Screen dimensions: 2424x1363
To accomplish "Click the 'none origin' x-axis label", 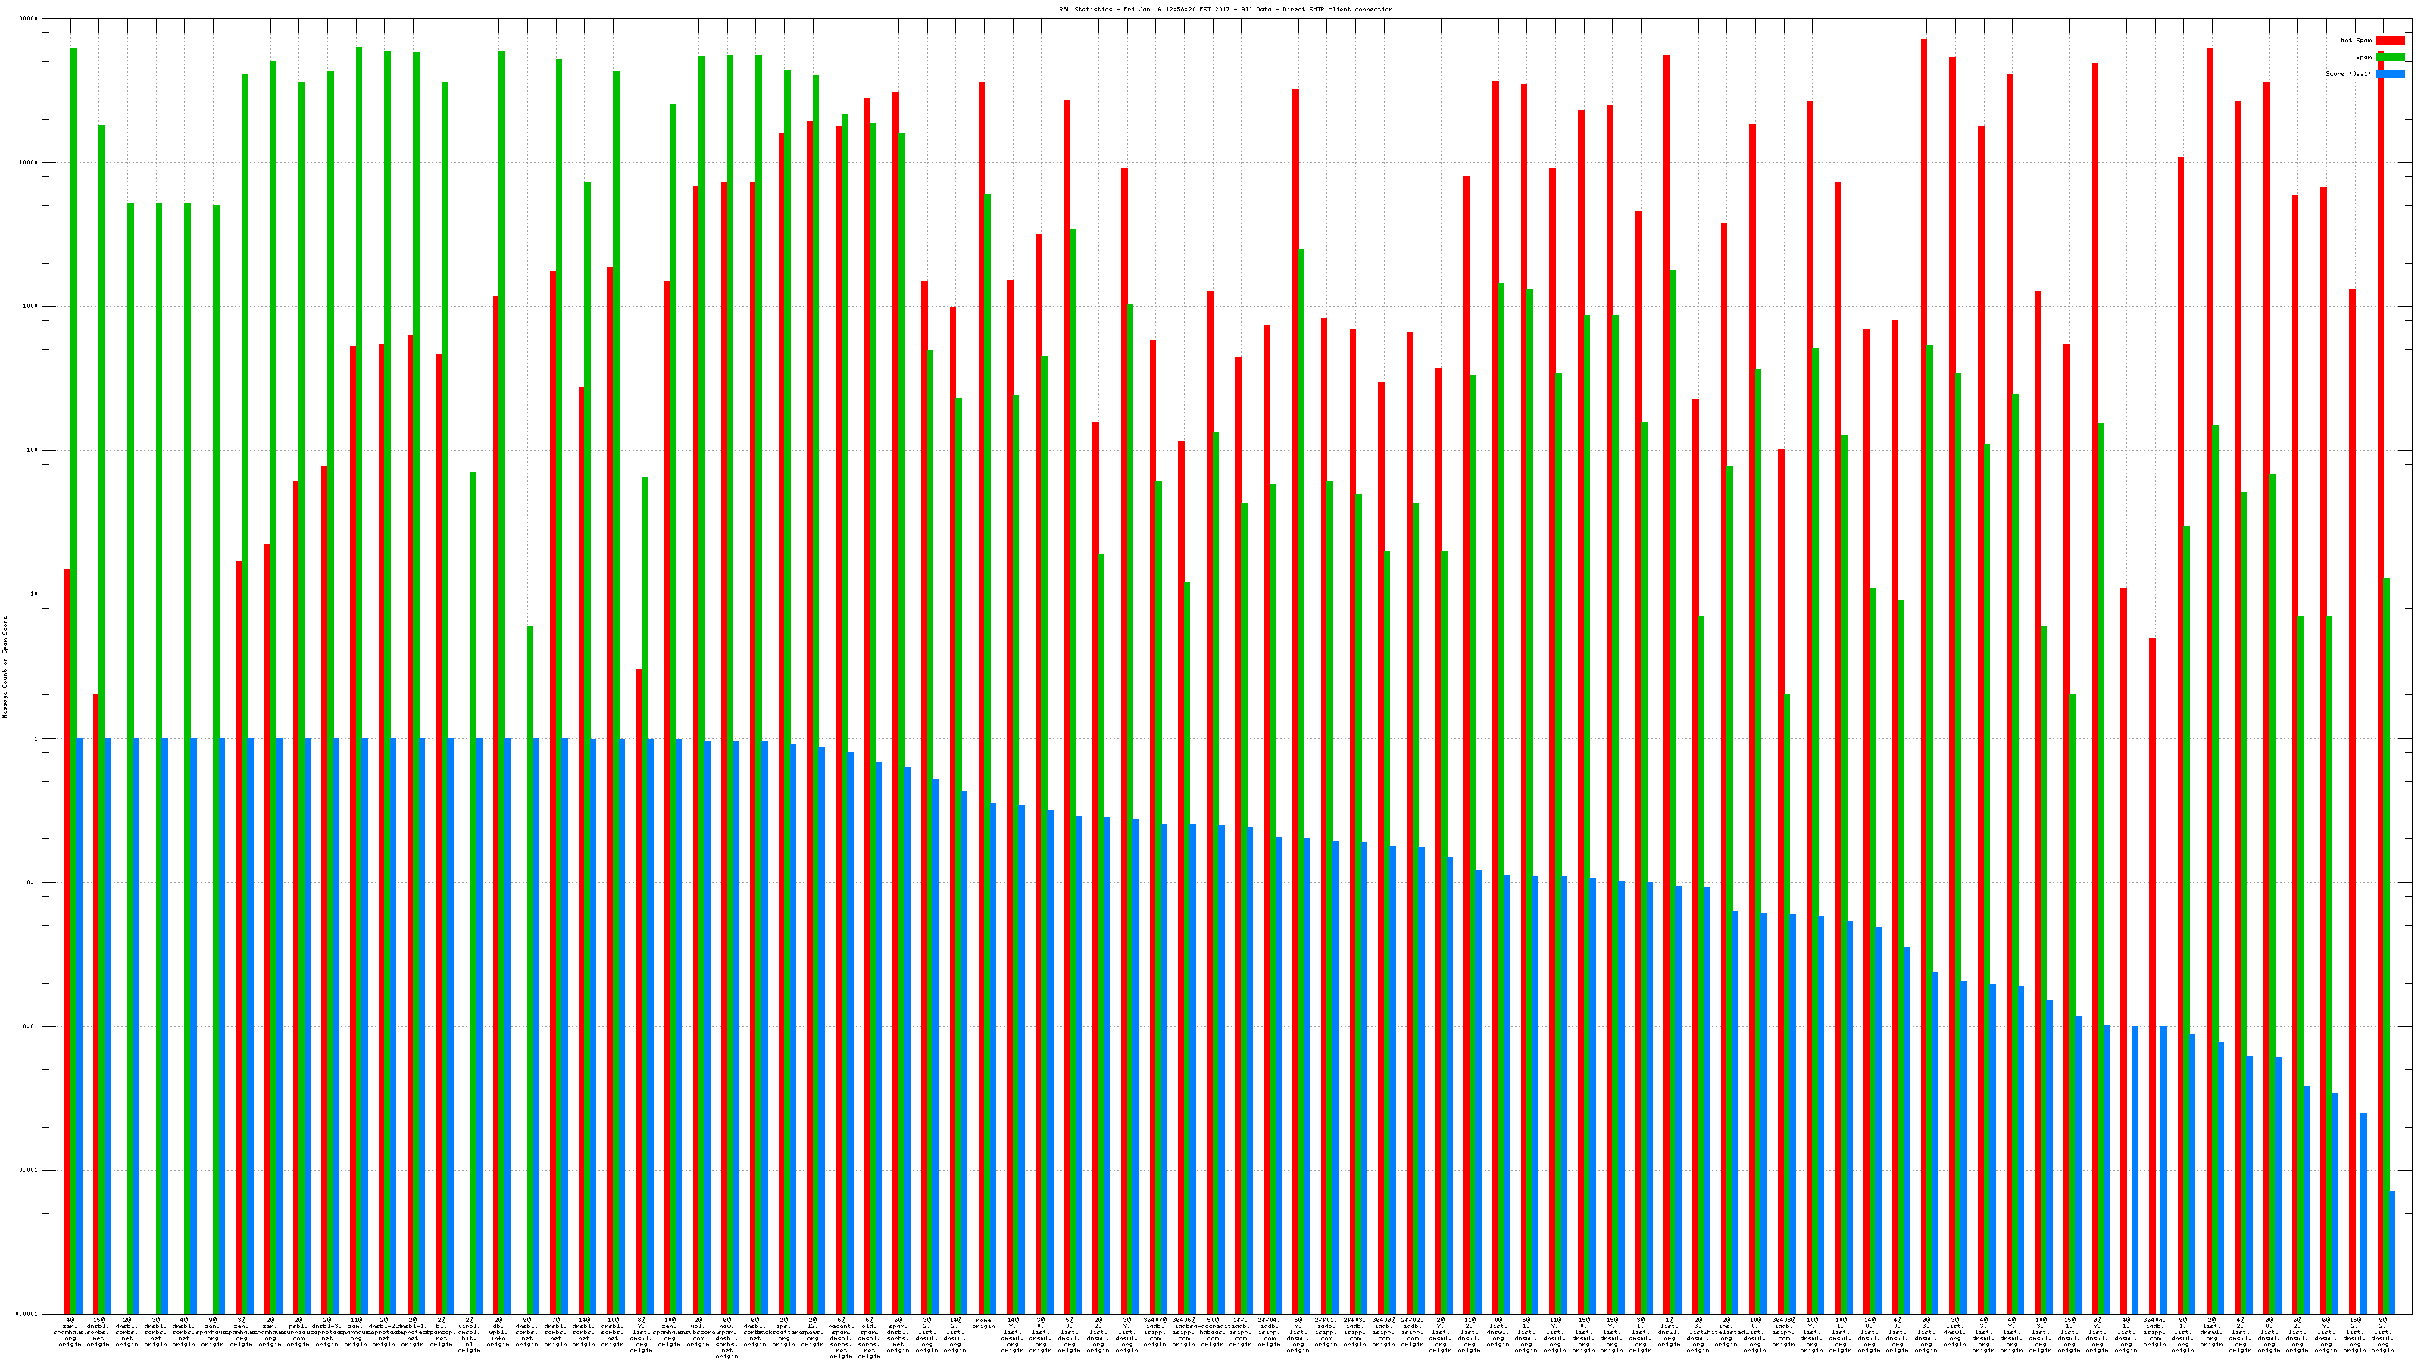I will [x=983, y=1324].
